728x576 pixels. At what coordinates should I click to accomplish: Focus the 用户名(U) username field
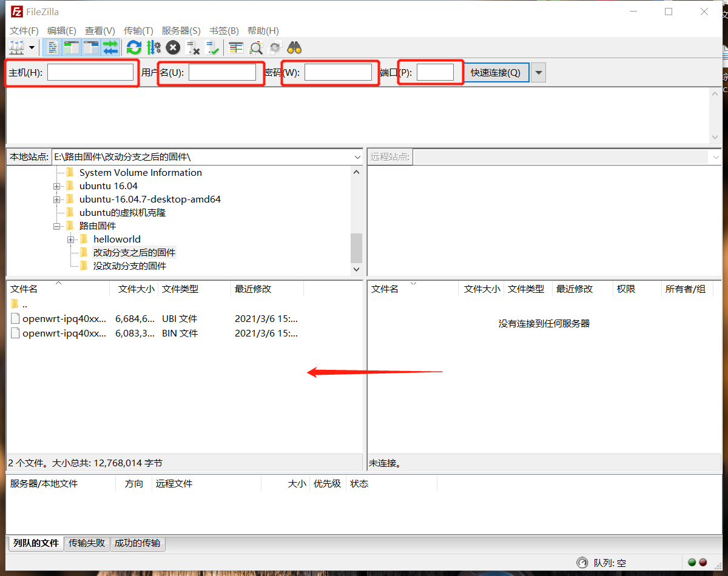pyautogui.click(x=223, y=72)
